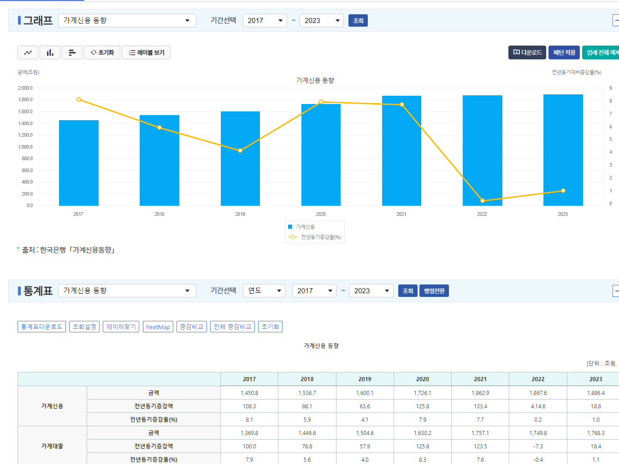The height and width of the screenshot is (464, 619).
Task: Open the 연도 period type dropdown
Action: pyautogui.click(x=264, y=290)
